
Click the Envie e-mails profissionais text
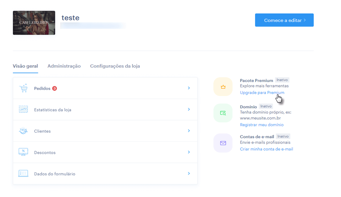(265, 142)
